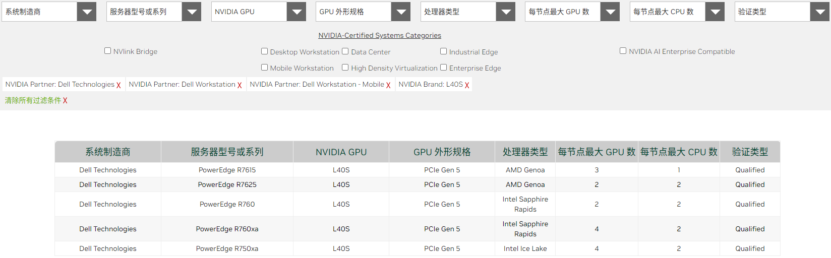Viewport: 831px width, 258px height.
Task: Expand the 每节点最大 GPU 数 dropdown
Action: [572, 12]
